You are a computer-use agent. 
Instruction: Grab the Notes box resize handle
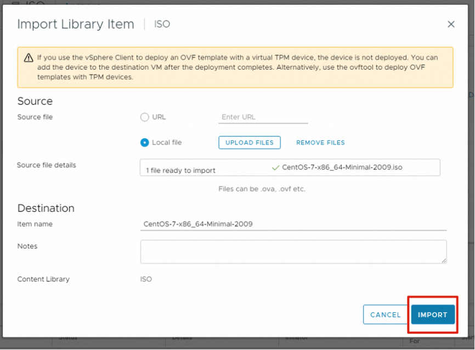pyautogui.click(x=443, y=260)
